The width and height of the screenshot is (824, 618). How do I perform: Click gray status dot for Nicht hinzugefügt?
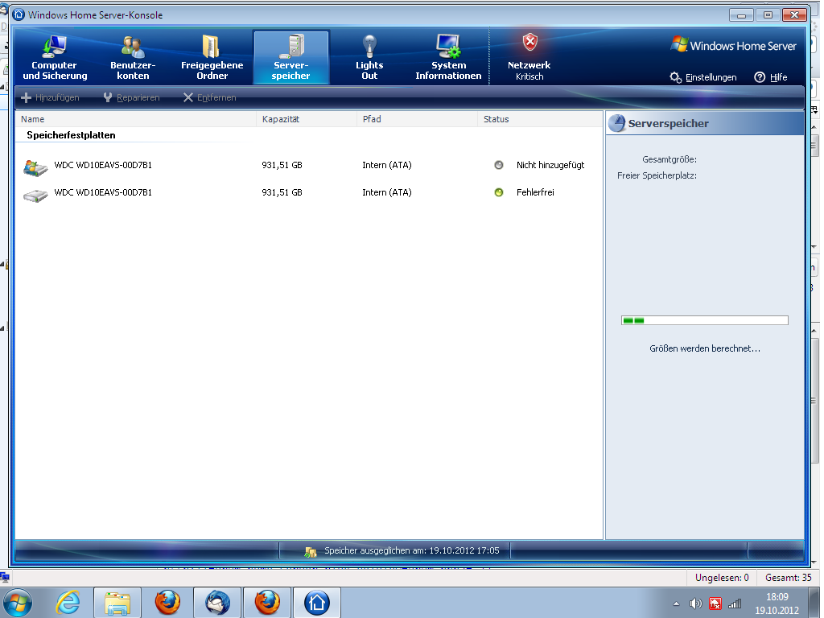pos(499,165)
